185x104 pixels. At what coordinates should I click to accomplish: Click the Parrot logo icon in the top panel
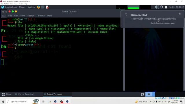click(3, 7)
